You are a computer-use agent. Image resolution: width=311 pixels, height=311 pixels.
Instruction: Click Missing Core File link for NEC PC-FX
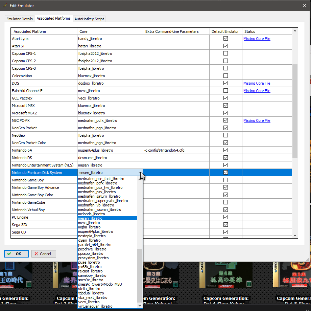[257, 120]
